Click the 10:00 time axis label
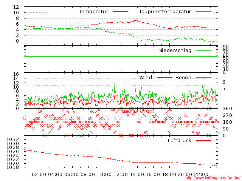Screen dimensions: 242x181 (104, 175)
